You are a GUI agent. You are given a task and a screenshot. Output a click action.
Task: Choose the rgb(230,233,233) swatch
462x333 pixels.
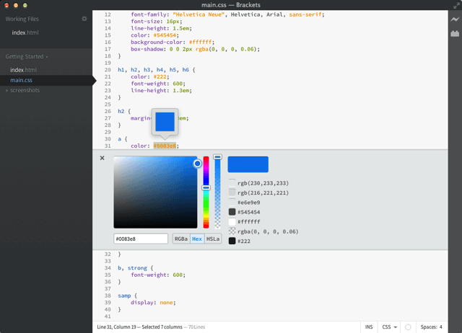(x=232, y=183)
